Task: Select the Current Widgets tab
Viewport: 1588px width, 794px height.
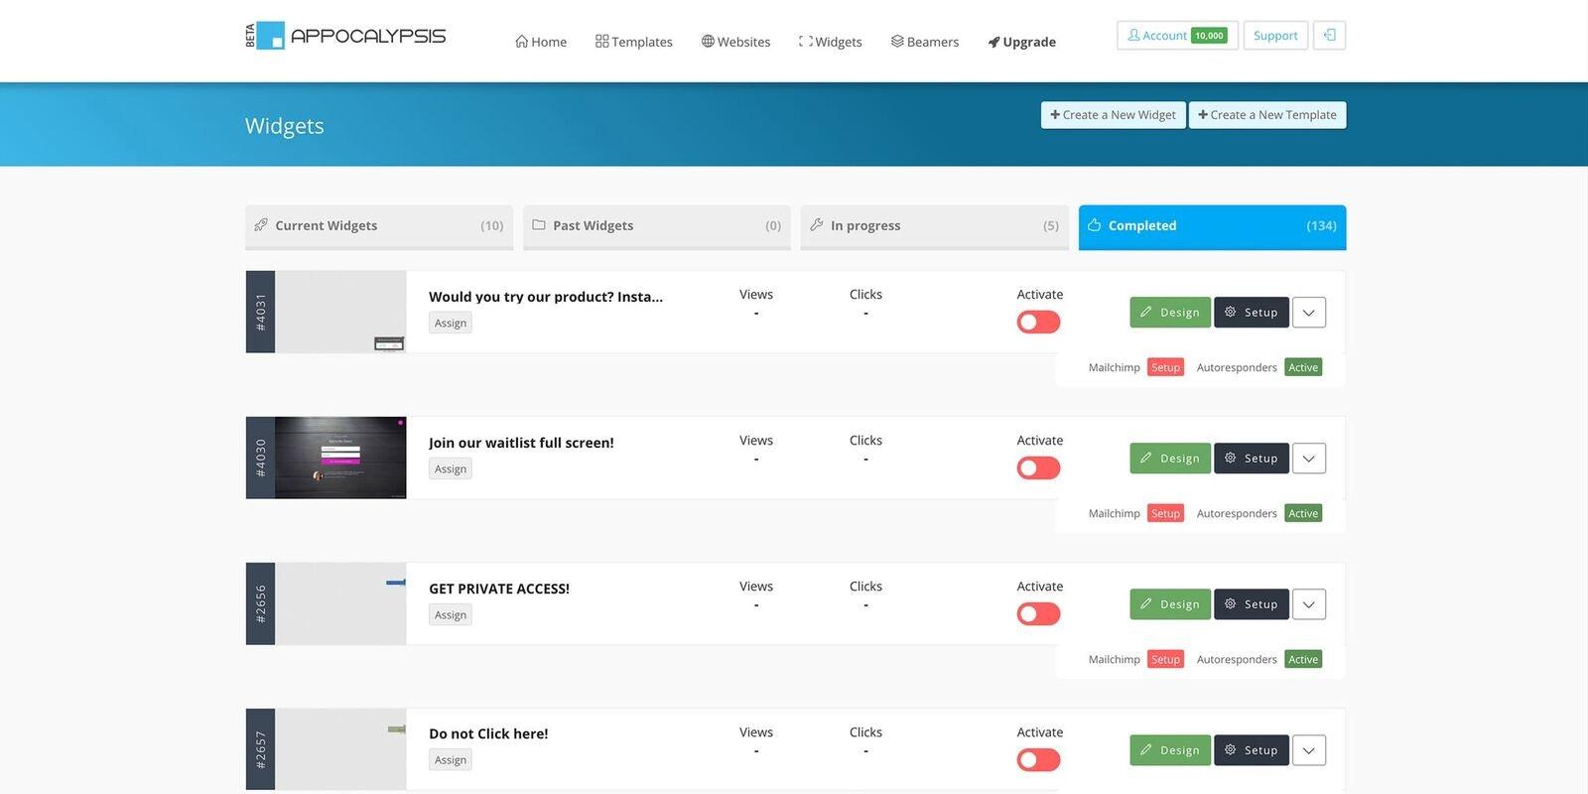Action: 379,226
